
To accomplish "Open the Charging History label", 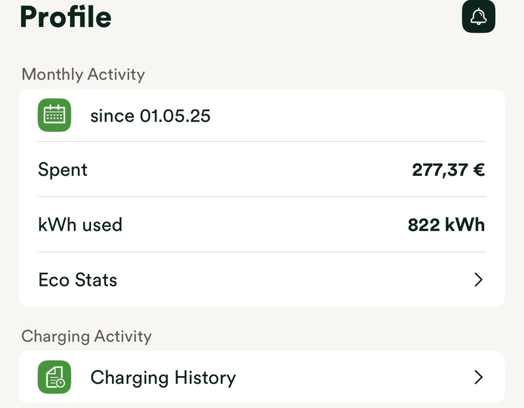I will [162, 377].
